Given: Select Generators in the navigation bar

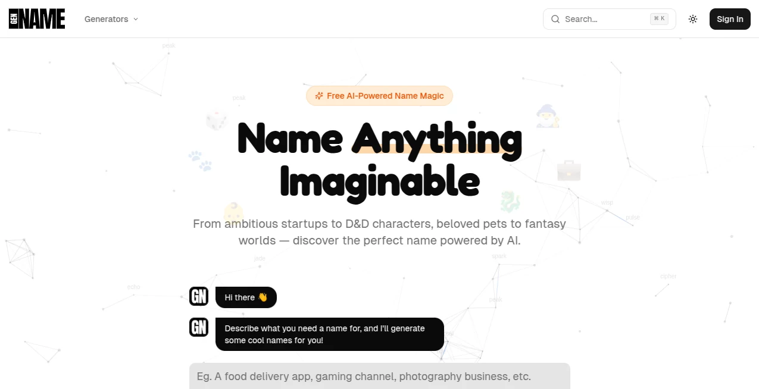Looking at the screenshot, I should click(106, 19).
